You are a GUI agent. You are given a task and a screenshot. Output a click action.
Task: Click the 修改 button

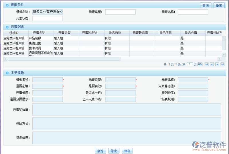114,151
